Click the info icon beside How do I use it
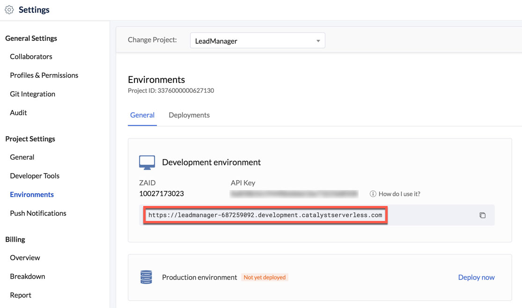This screenshot has width=522, height=308. (373, 194)
